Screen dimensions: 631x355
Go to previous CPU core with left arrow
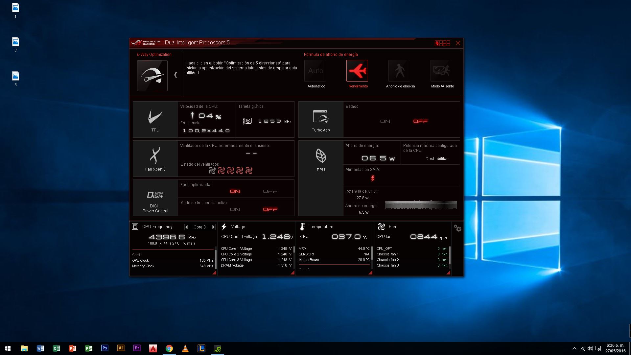pos(187,227)
